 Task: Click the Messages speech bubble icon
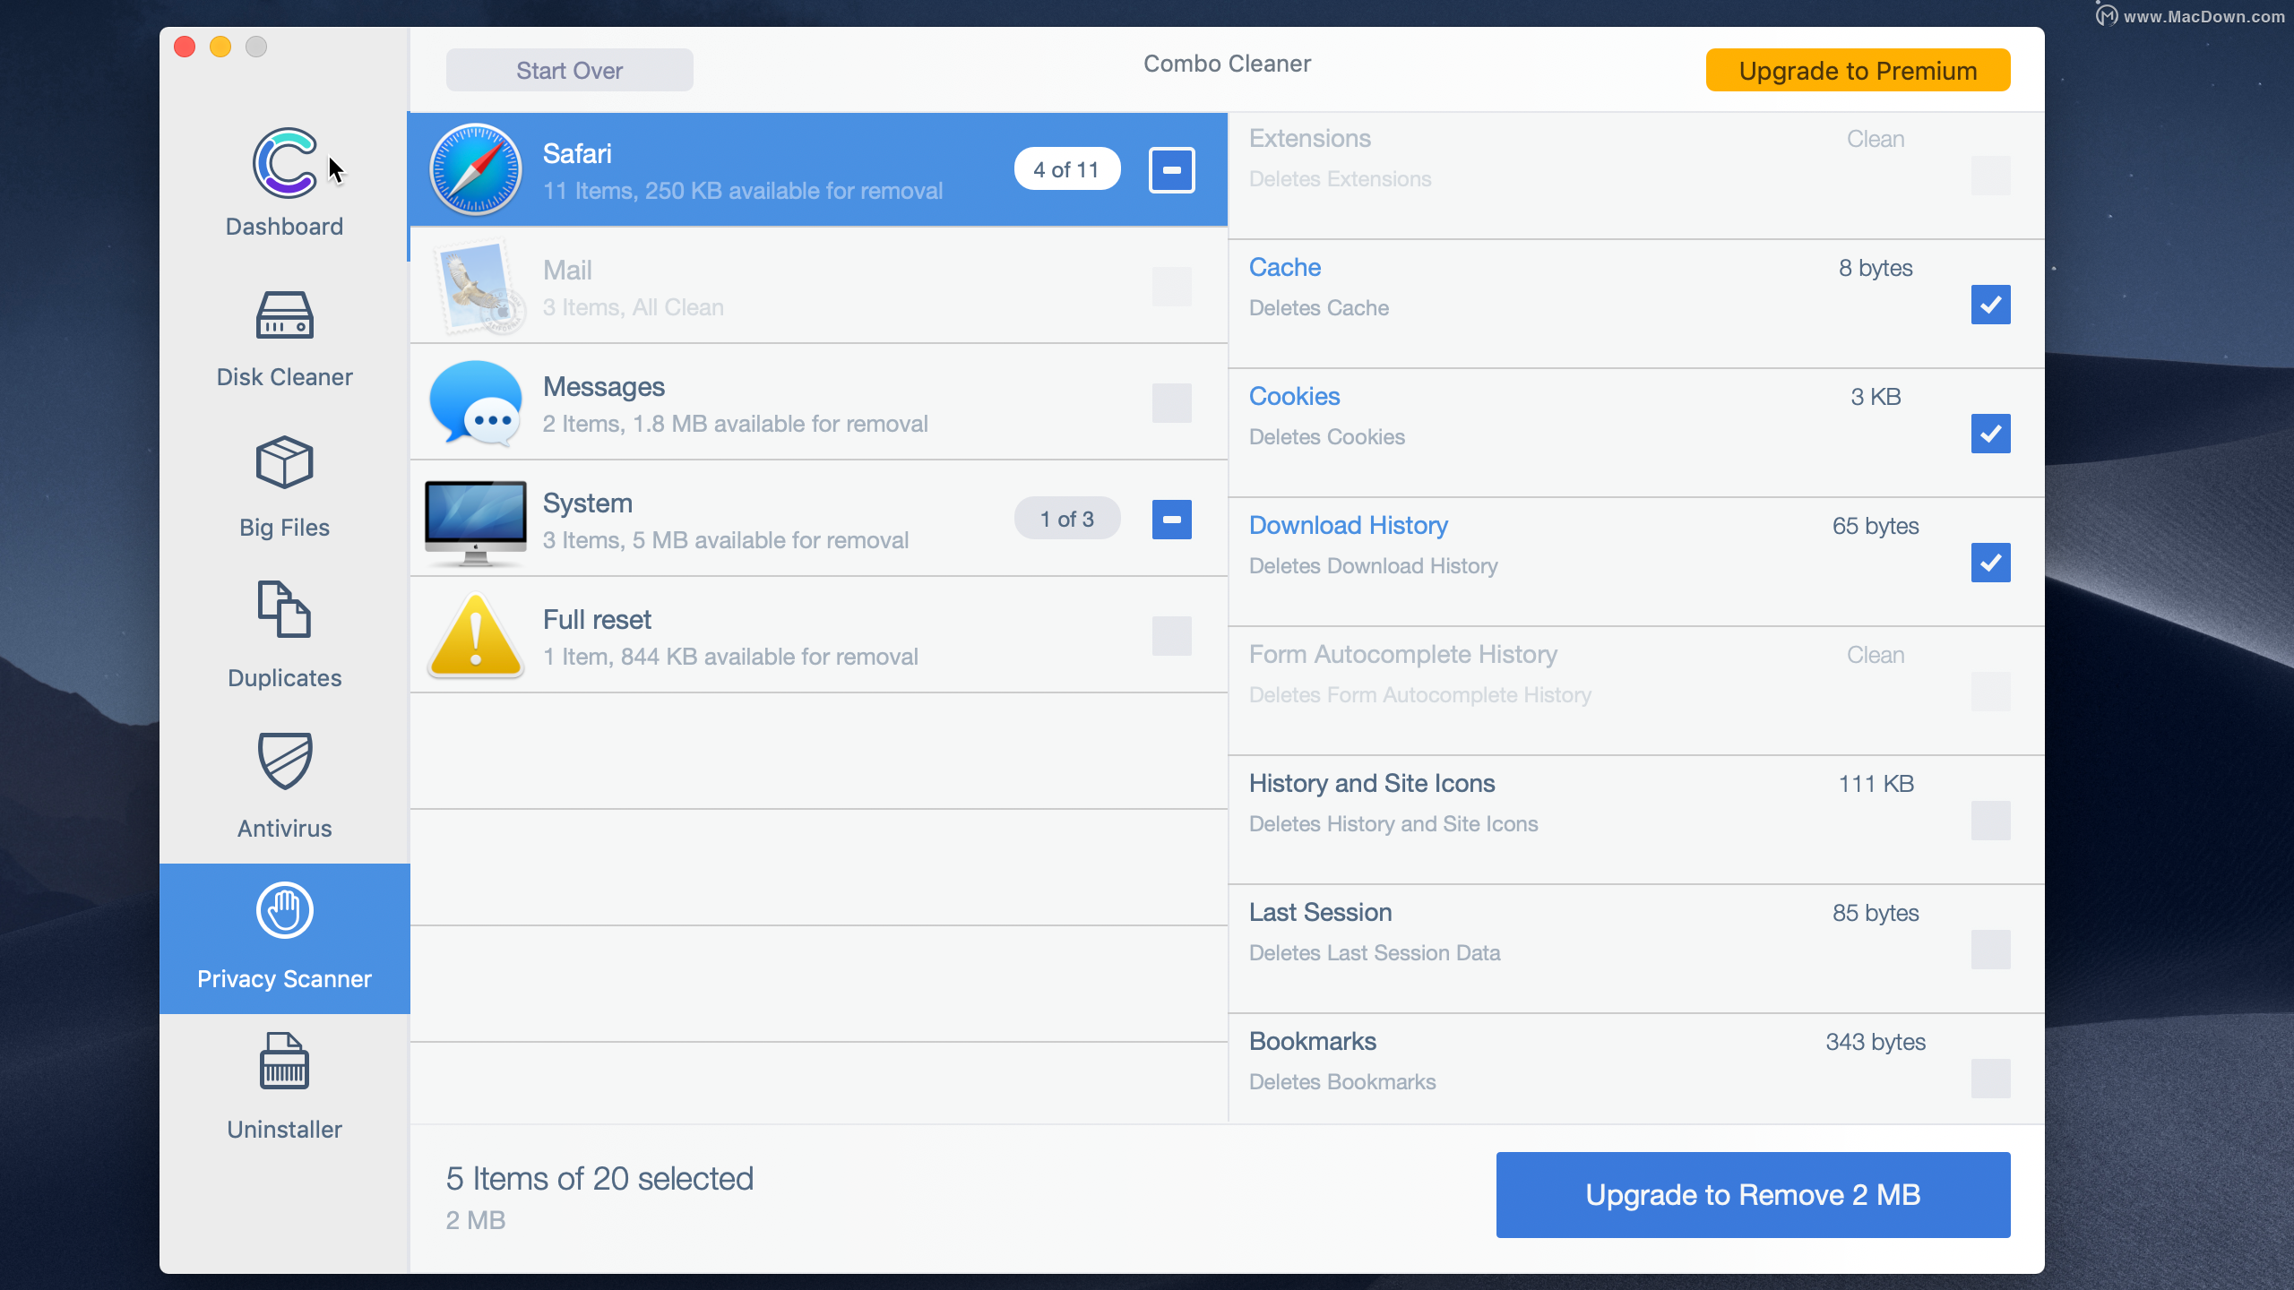[x=476, y=402]
